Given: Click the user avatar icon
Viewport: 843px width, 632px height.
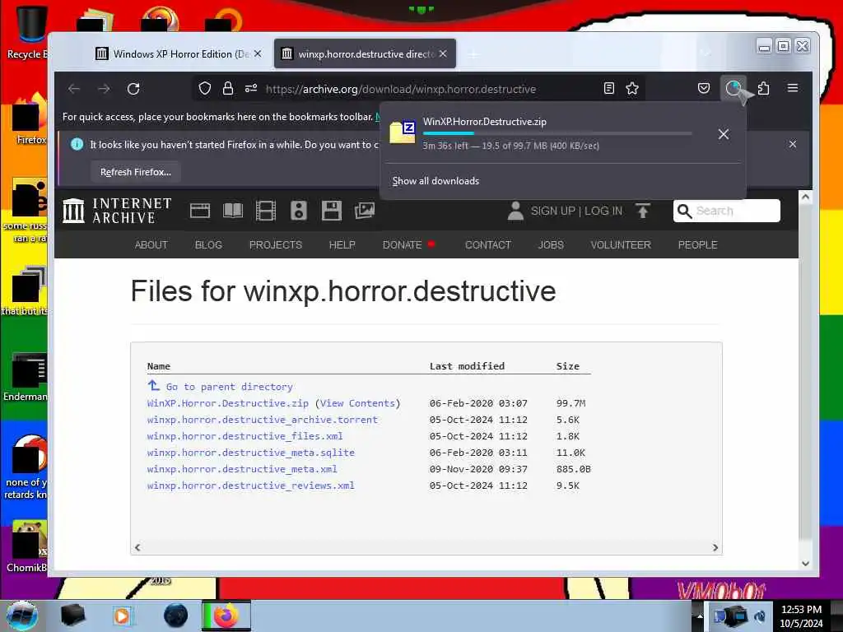Looking at the screenshot, I should (515, 211).
